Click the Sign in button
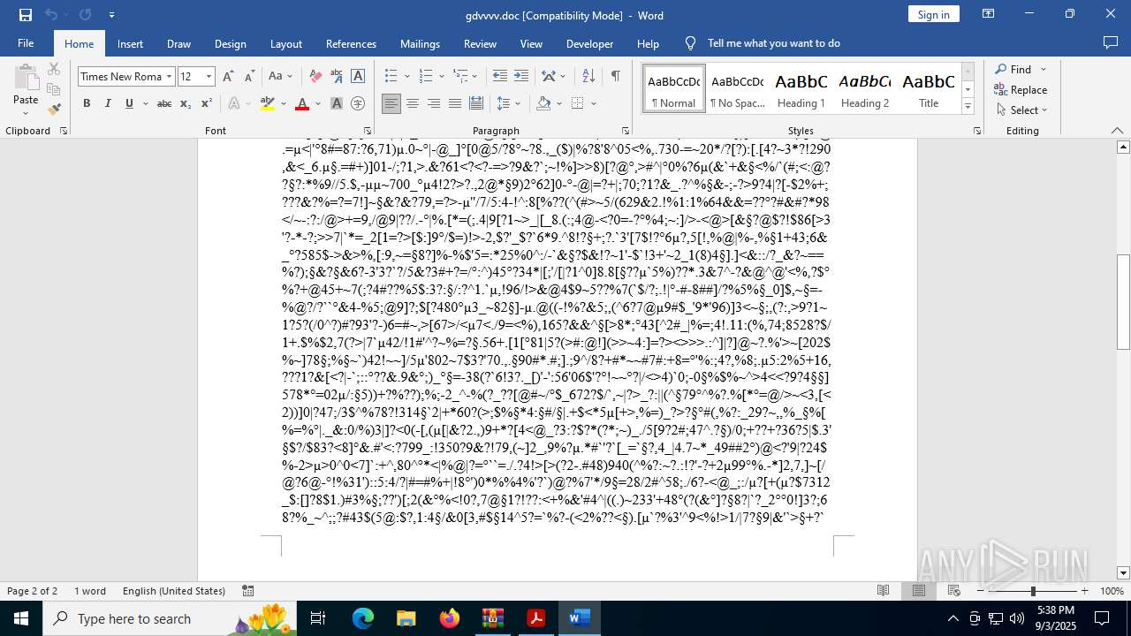1131x636 pixels. 933,14
